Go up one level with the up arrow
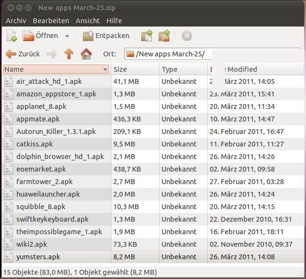This screenshot has height=279, width=306. pyautogui.click(x=68, y=54)
